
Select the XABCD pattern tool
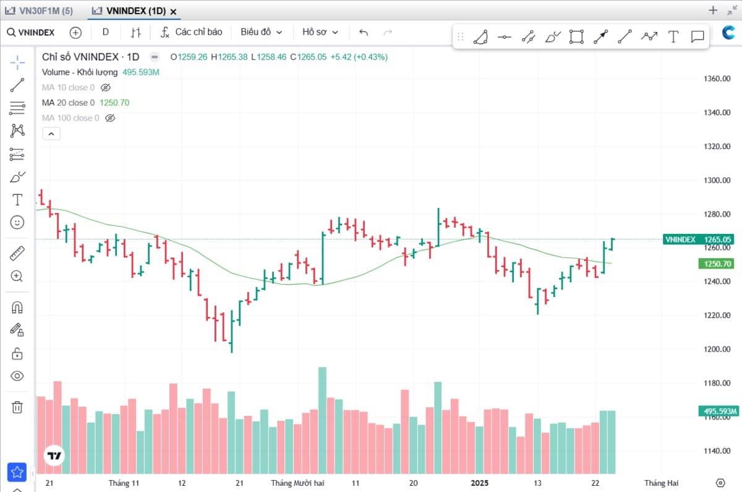click(x=17, y=131)
